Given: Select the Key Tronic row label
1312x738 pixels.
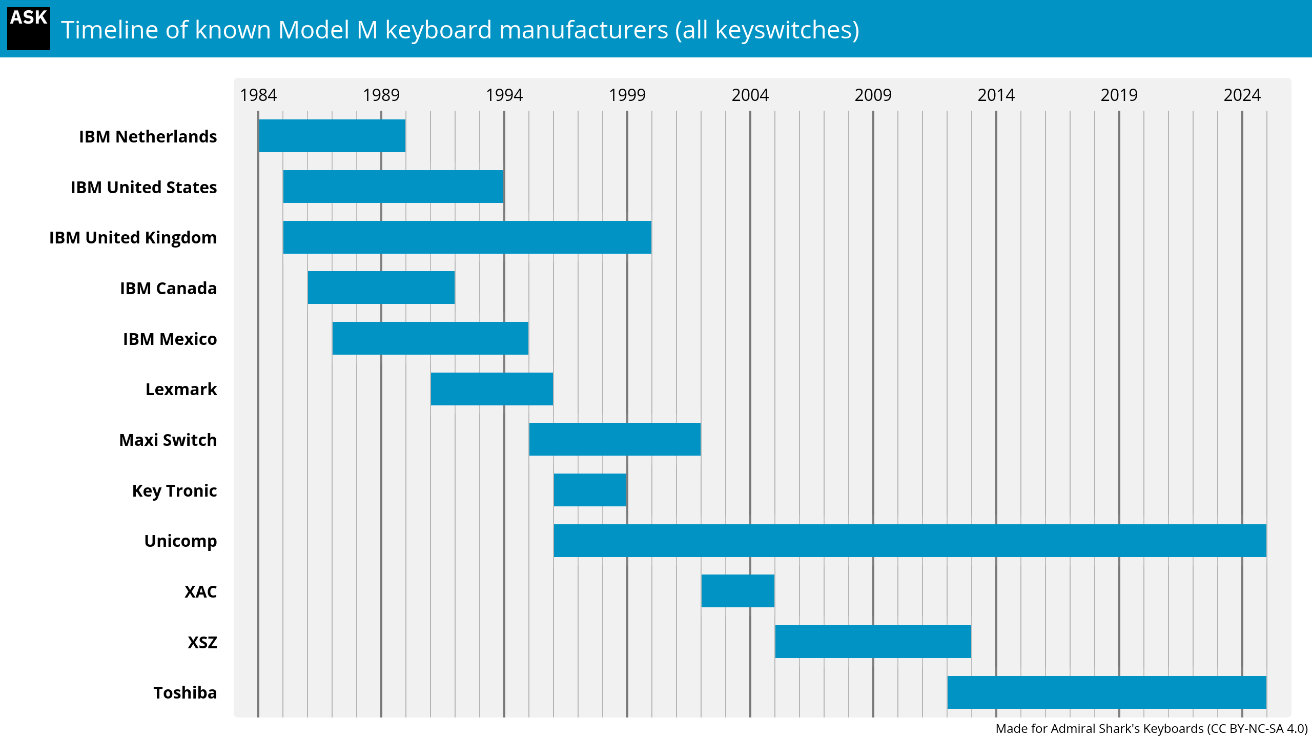Looking at the screenshot, I should point(174,491).
